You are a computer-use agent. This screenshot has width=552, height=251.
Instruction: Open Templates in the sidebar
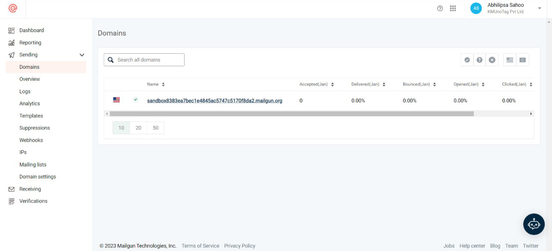(x=31, y=116)
